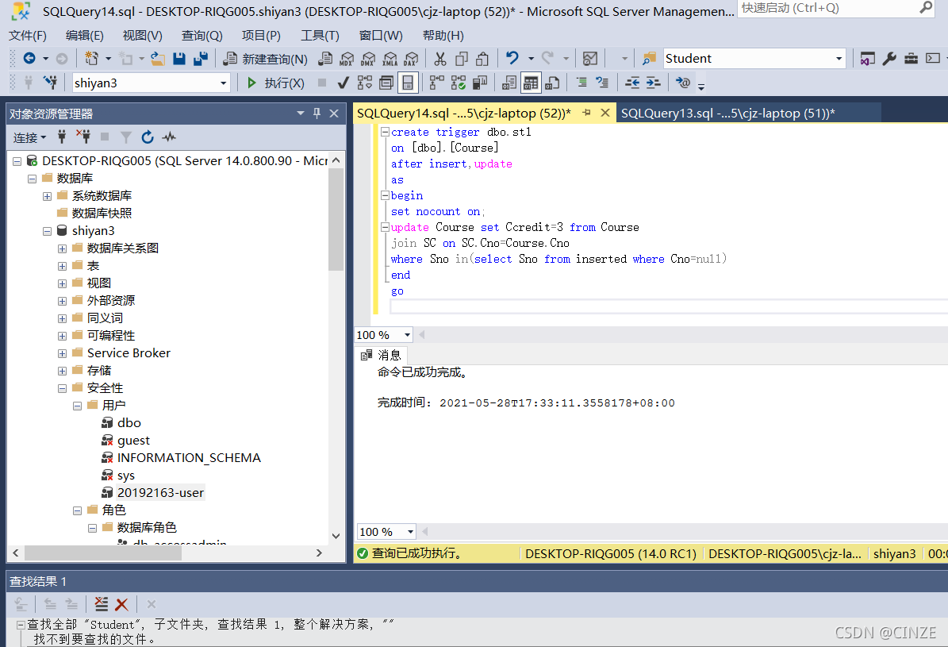Click the Save All icon
Viewport: 948px width, 647px height.
point(200,58)
